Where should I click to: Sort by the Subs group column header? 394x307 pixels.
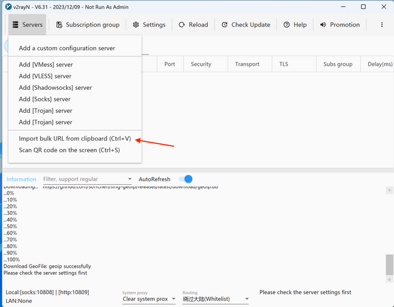(x=338, y=64)
